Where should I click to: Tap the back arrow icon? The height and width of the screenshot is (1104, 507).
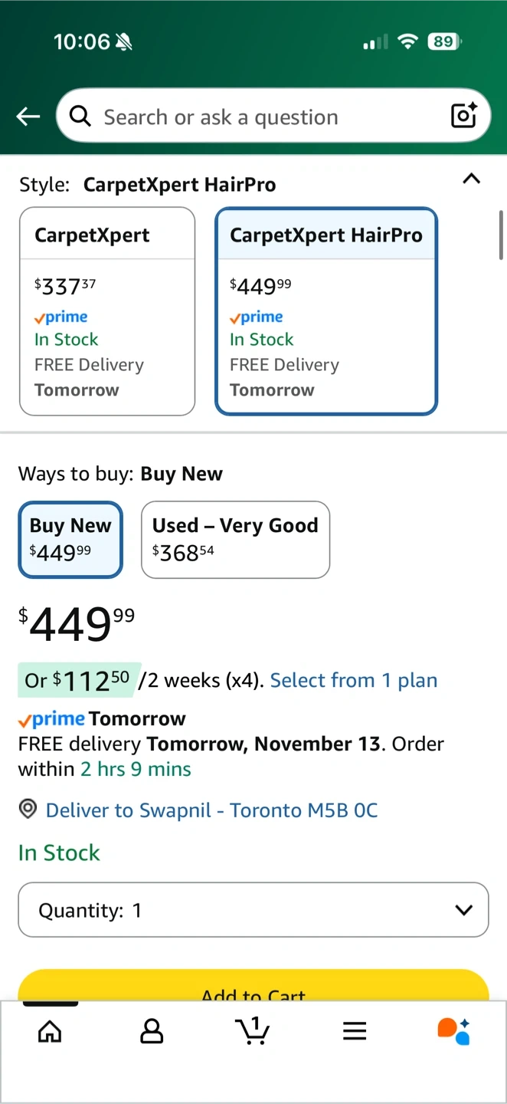click(x=28, y=117)
